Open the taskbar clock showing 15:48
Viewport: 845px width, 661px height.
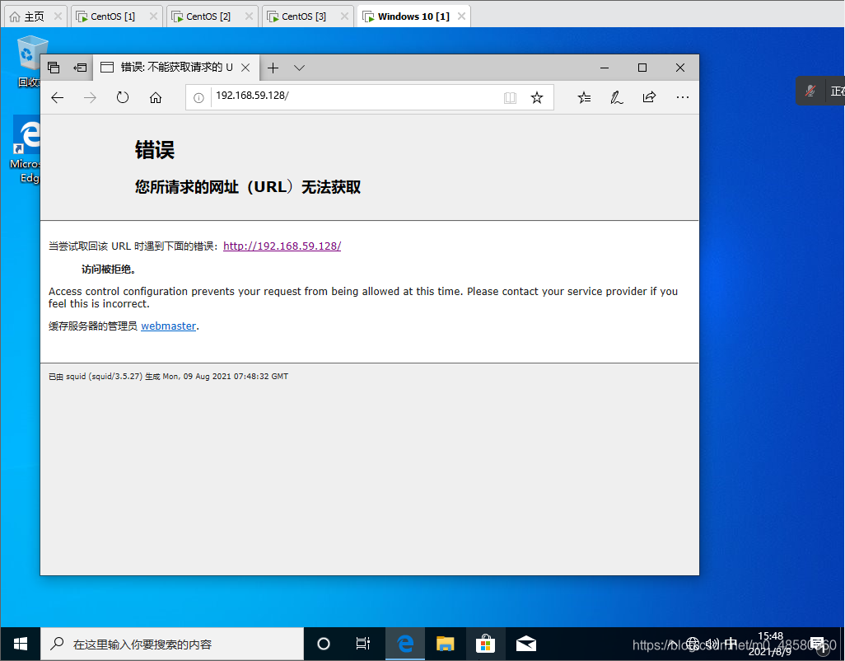click(x=770, y=644)
